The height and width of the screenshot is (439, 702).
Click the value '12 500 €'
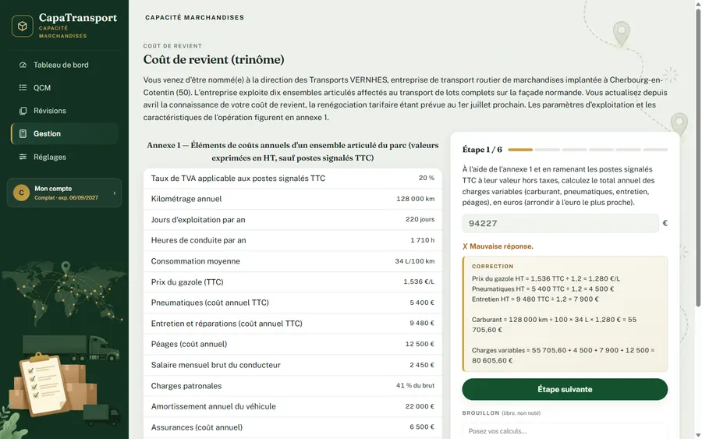(420, 344)
